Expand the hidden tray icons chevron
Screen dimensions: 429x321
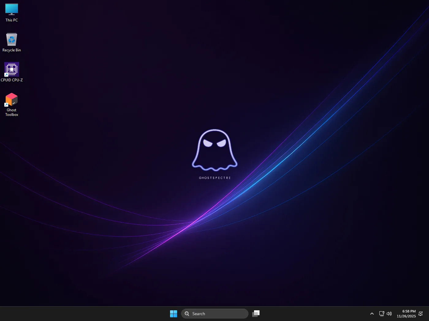pyautogui.click(x=372, y=314)
